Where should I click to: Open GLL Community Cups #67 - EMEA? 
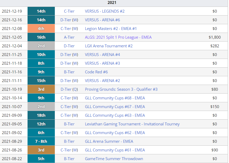point(115,107)
